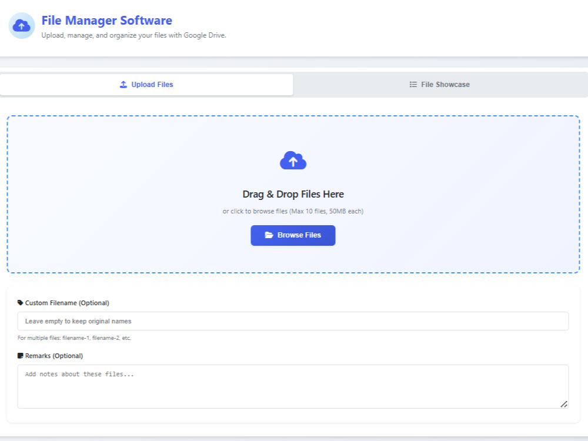Image resolution: width=588 pixels, height=441 pixels.
Task: Open the File Showcase tab
Action: 439,84
